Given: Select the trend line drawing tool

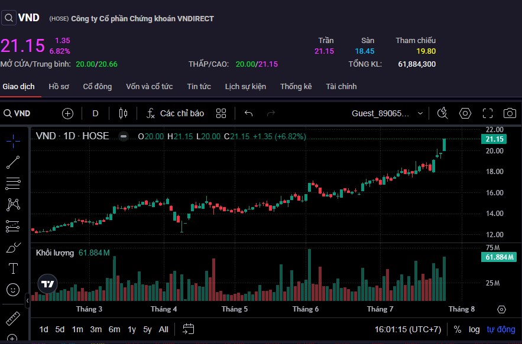Looking at the screenshot, I should pyautogui.click(x=13, y=161).
